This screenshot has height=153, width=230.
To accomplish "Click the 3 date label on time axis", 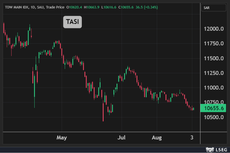I will (192, 137).
